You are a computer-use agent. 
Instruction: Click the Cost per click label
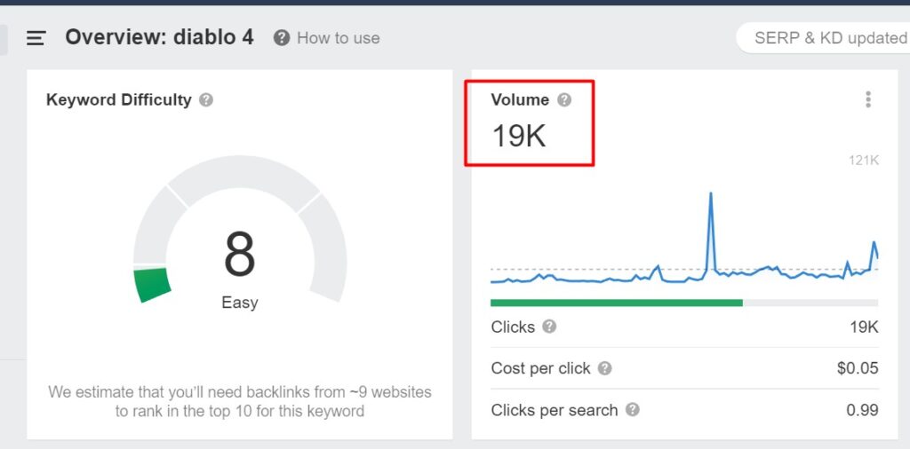pyautogui.click(x=540, y=368)
